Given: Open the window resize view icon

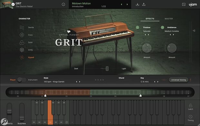Looking at the screenshot, I should point(184,5).
